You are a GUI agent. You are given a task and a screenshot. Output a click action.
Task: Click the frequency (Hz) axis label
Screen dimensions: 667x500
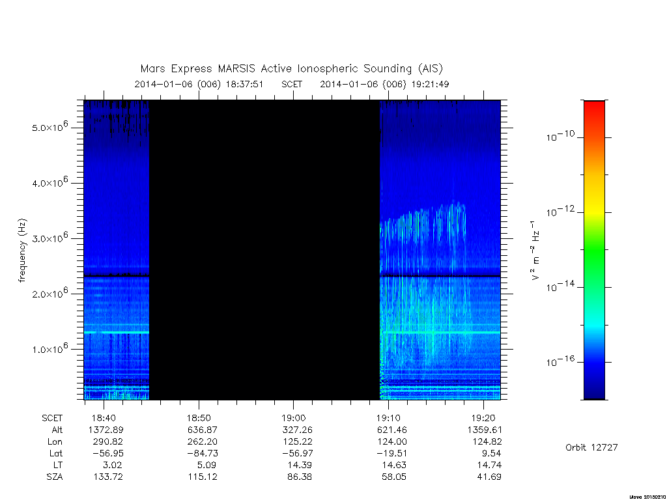pyautogui.click(x=22, y=250)
